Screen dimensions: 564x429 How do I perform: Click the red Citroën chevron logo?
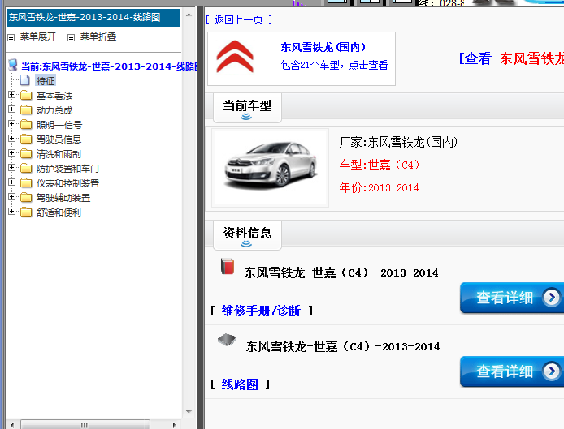pyautogui.click(x=235, y=57)
